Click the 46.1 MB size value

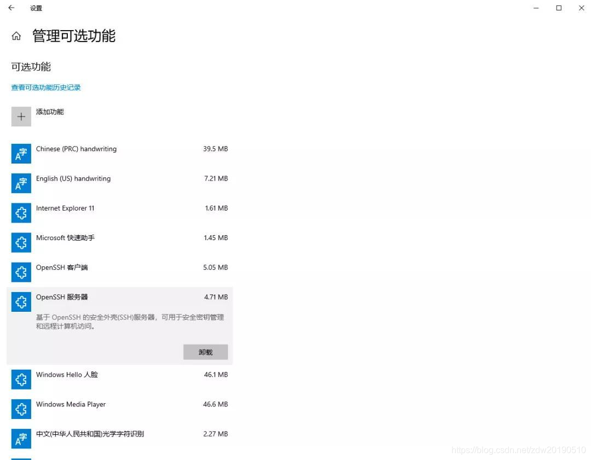[216, 375]
